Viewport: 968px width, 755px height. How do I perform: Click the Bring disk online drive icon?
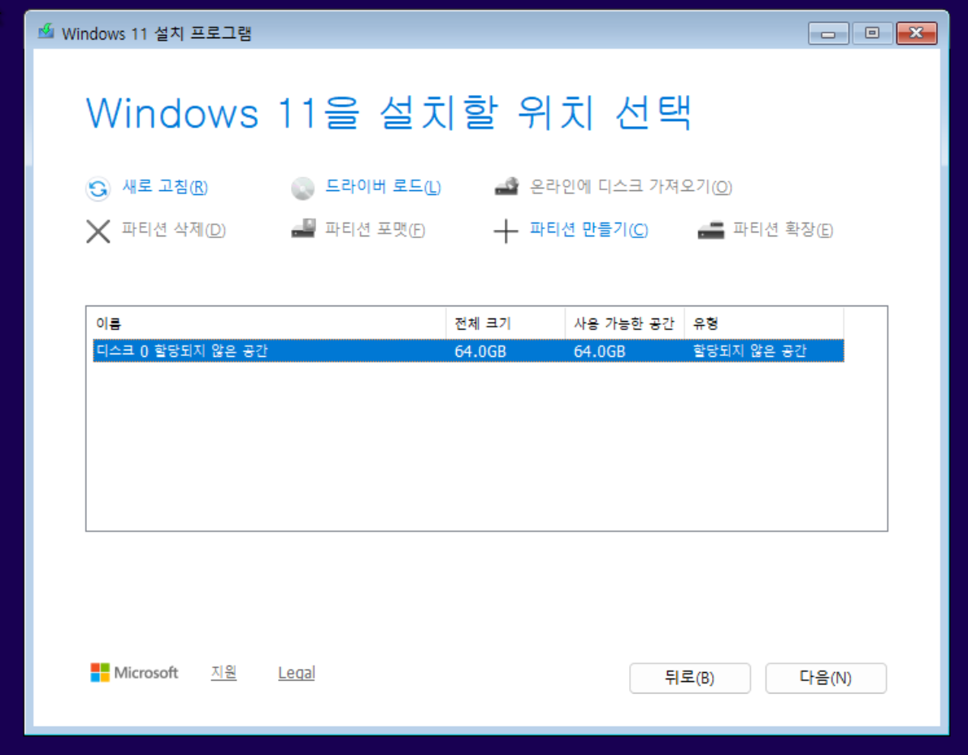507,186
